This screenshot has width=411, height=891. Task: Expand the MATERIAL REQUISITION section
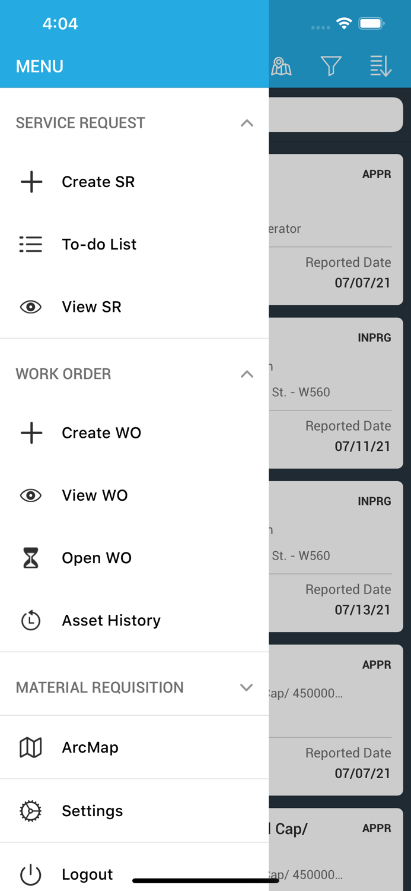coord(247,687)
